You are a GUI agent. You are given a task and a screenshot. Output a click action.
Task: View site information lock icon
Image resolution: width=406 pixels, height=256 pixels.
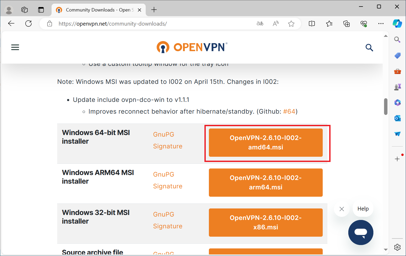[x=49, y=24]
